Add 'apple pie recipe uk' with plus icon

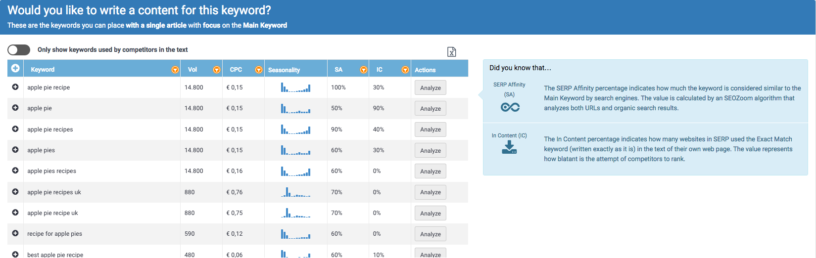(15, 213)
